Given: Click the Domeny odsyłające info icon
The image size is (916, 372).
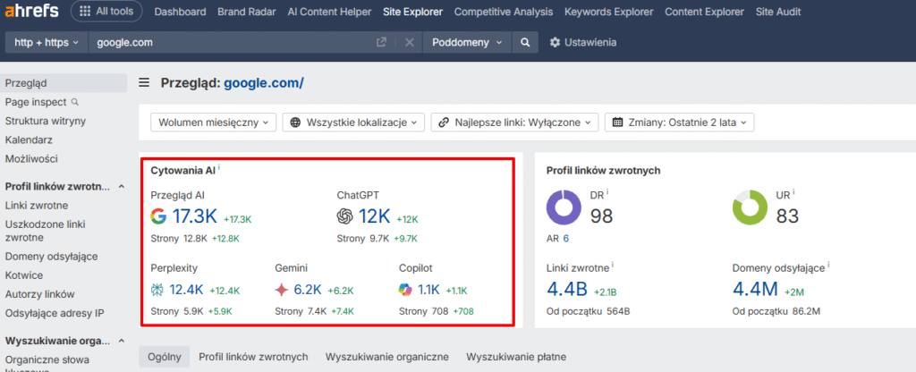Looking at the screenshot, I should pyautogui.click(x=829, y=265).
